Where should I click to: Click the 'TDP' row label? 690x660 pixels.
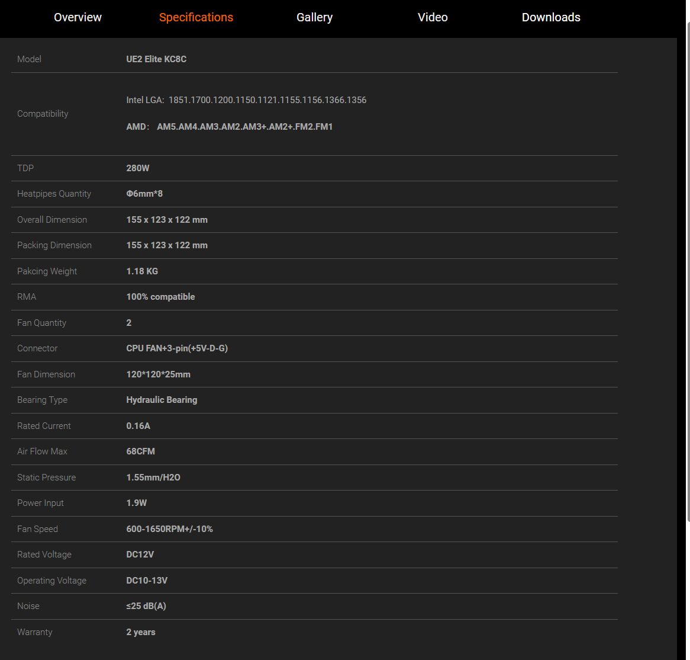tap(25, 168)
